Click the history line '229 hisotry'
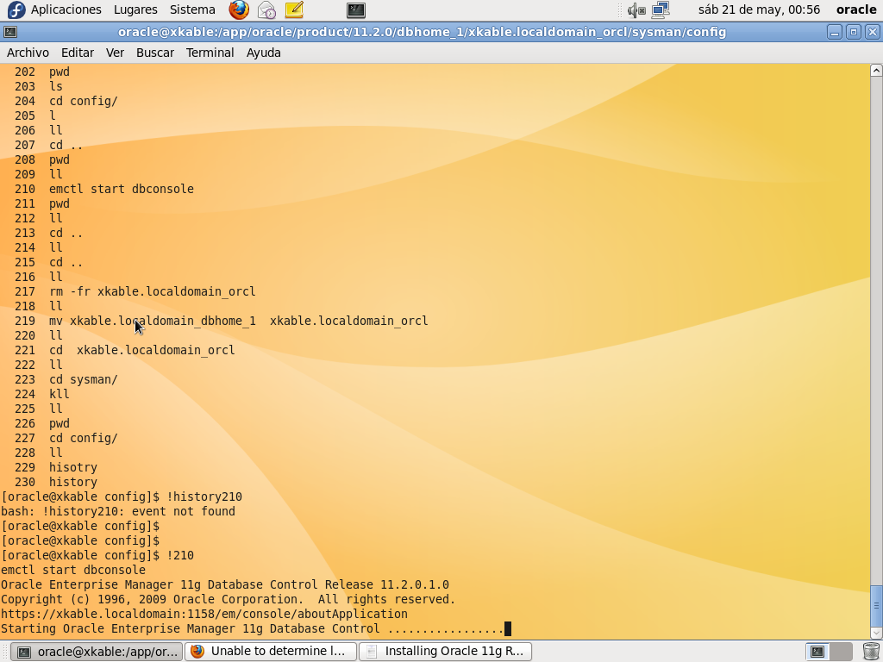 [x=56, y=467]
